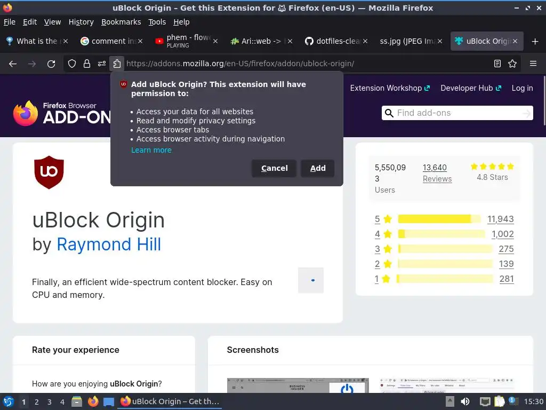Open the Help menu
Screen dimensions: 546x410
coord(181,22)
